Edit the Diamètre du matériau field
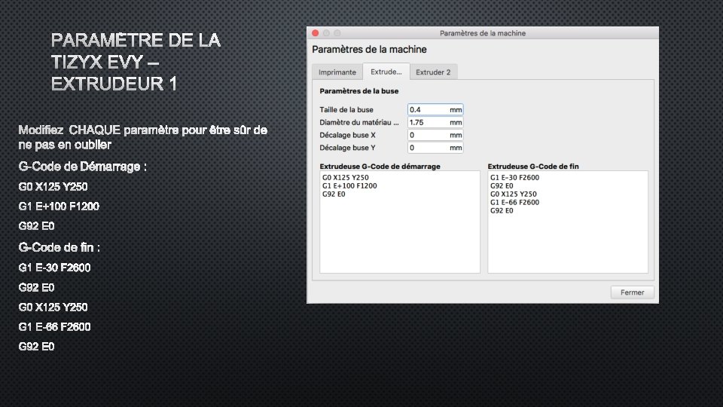The height and width of the screenshot is (407, 723). click(x=435, y=122)
